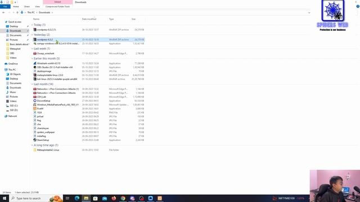Viewport: 360px width, 202px height.
Task: Open Task View on the taskbar
Action: (67, 198)
